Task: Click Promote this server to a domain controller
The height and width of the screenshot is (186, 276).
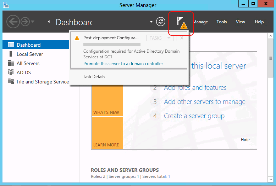Action: 123,64
